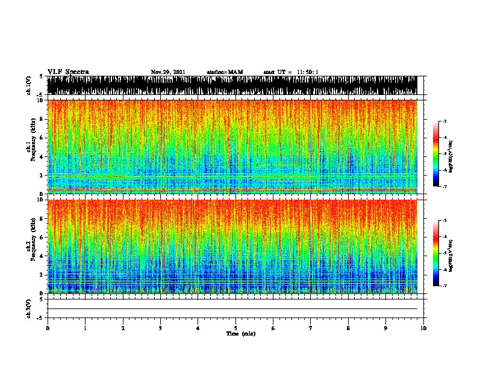Click the "station=MAM" header label
Image resolution: width=477 pixels, height=368 pixels.
tap(225, 72)
